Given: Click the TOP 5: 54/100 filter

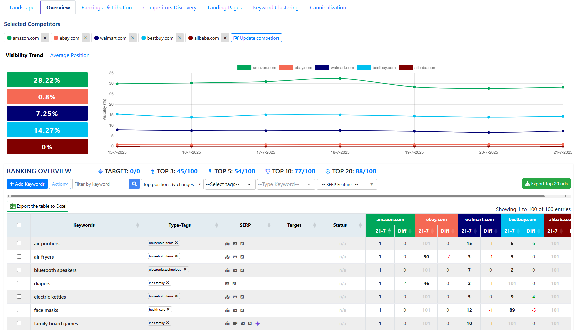Looking at the screenshot, I should pos(232,171).
